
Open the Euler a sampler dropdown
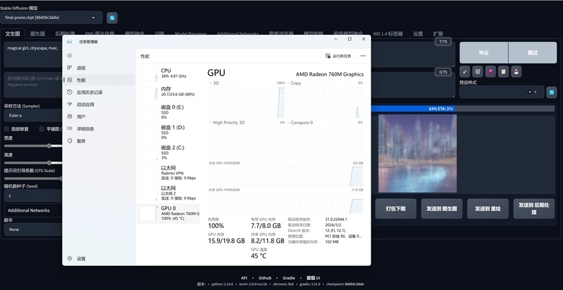coord(33,116)
